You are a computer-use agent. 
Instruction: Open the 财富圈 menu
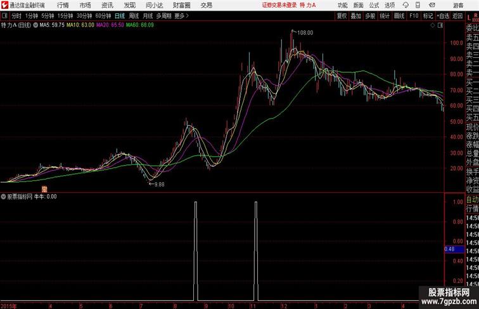tap(182, 5)
